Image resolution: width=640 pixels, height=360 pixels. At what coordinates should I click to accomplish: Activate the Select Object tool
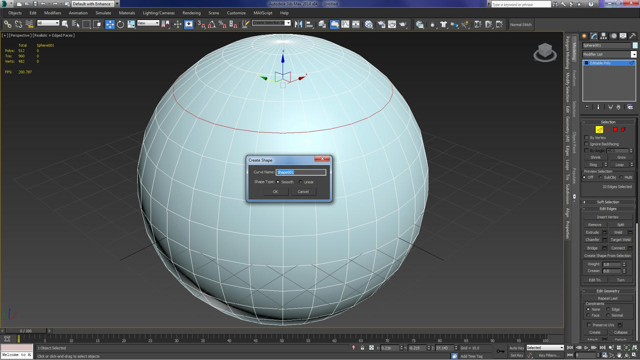tap(65, 24)
